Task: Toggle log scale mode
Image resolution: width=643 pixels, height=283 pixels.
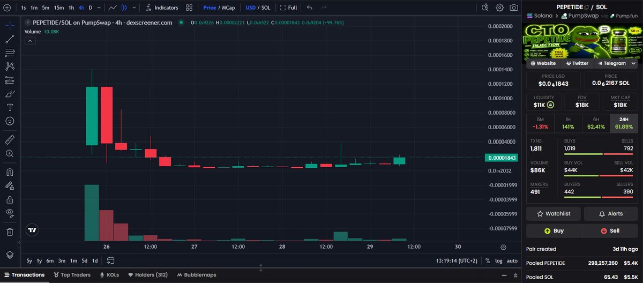Action: coord(499,260)
